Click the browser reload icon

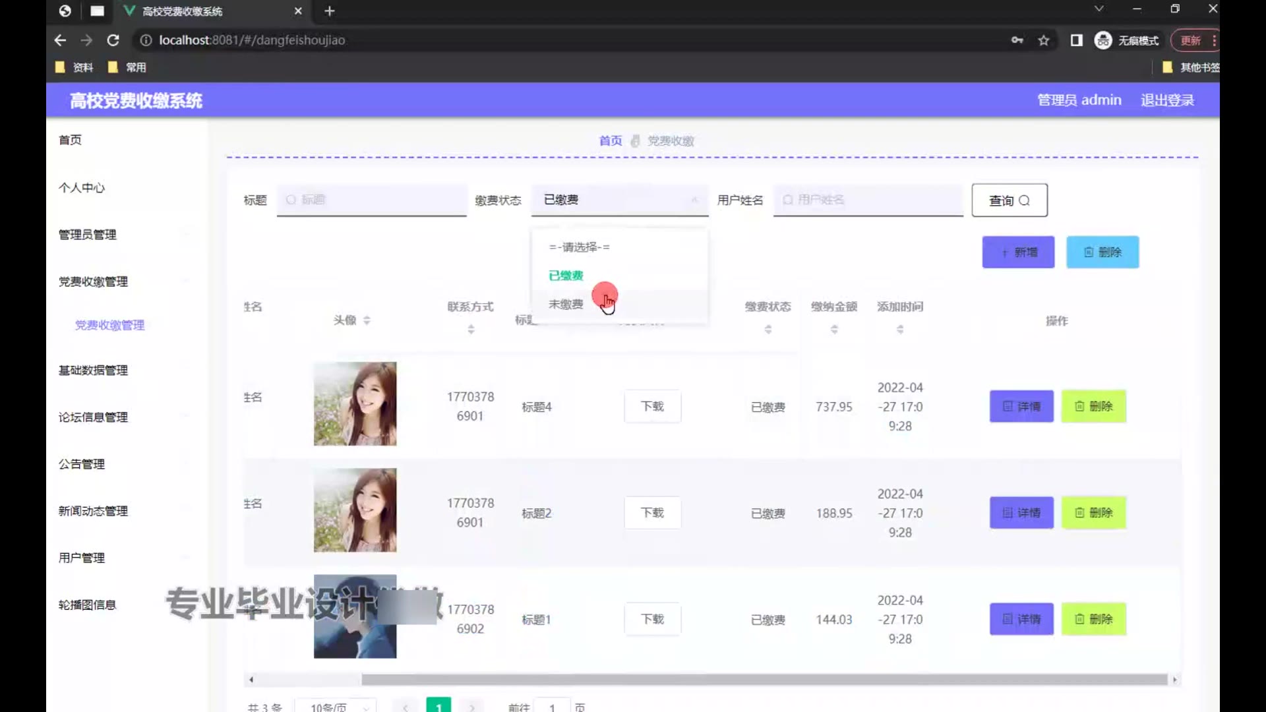point(113,40)
